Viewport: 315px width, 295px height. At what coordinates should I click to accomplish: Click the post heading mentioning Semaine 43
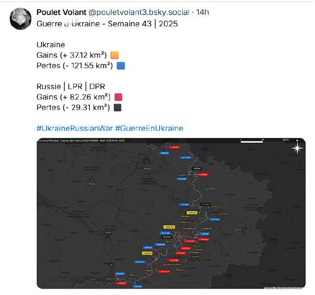coord(107,24)
